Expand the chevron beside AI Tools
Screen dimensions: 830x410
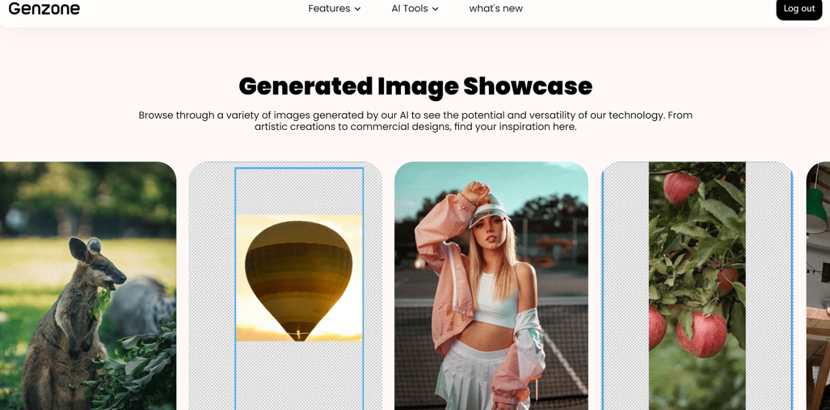tap(435, 9)
